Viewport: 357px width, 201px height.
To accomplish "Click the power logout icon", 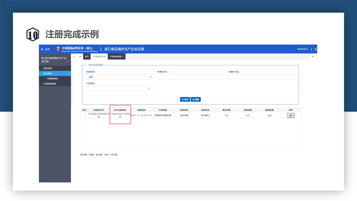I will [x=316, y=49].
